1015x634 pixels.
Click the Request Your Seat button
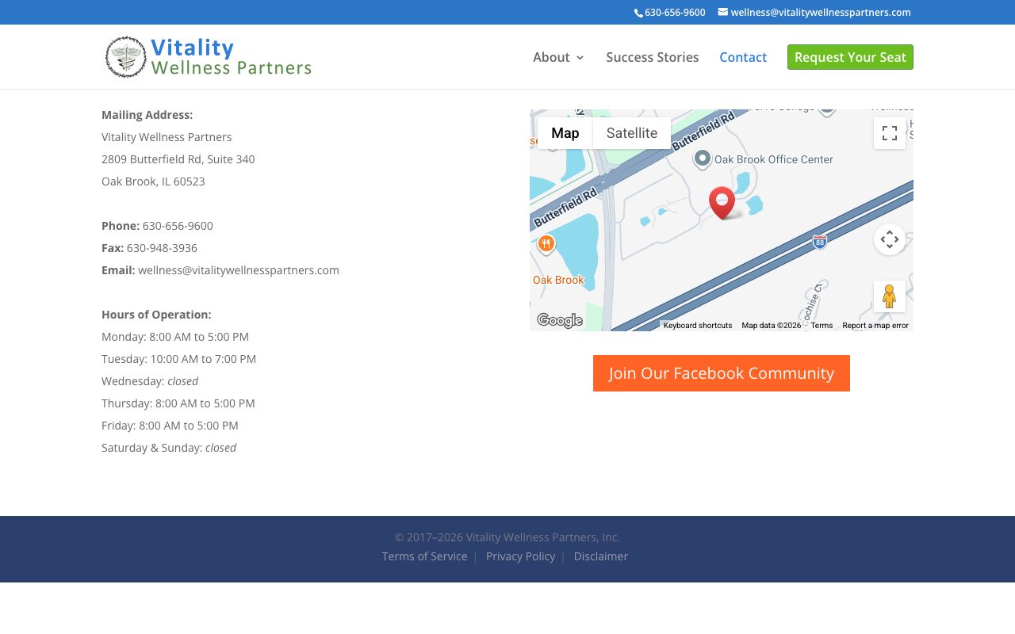pos(850,57)
